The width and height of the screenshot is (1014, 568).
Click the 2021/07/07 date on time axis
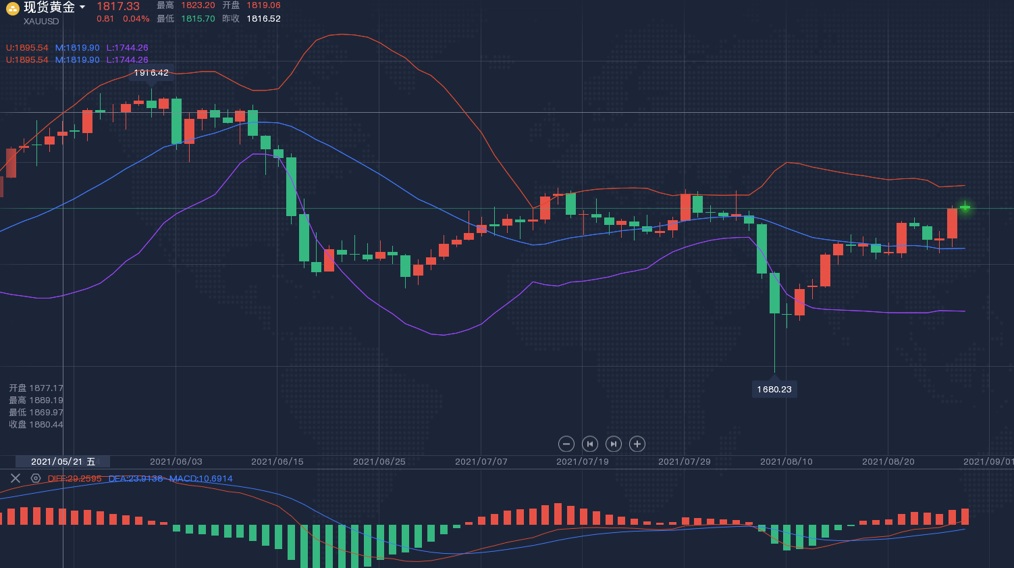tap(481, 462)
